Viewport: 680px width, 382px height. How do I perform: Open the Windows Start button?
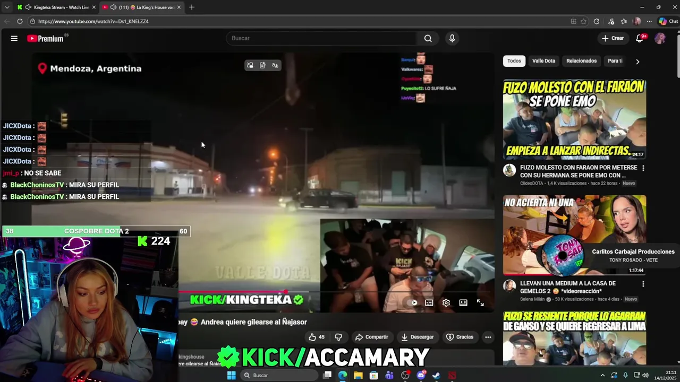pyautogui.click(x=231, y=375)
